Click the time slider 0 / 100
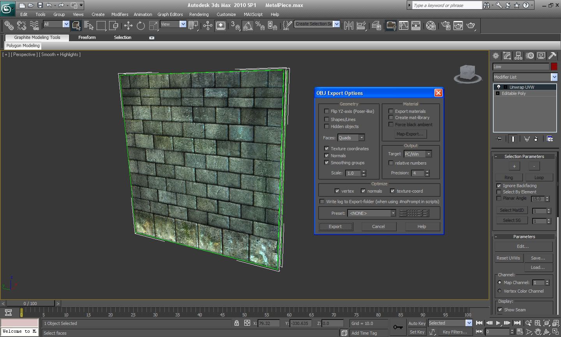Screen dimensions: 561x337 point(30,303)
